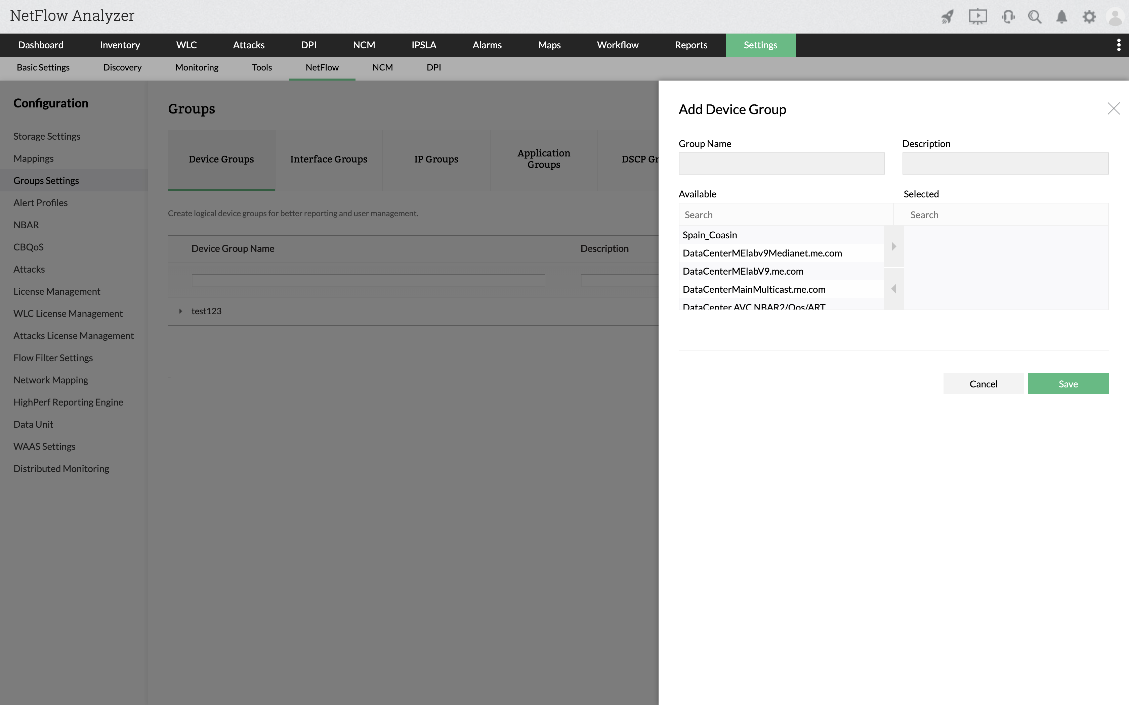
Task: Open the user profile avatar
Action: 1116,17
